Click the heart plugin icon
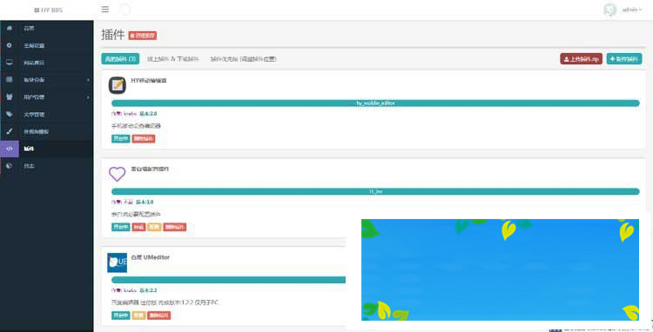The image size is (653, 332). (117, 174)
